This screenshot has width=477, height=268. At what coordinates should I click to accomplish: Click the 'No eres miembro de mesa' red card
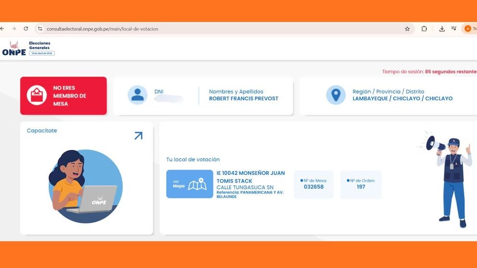(x=63, y=96)
